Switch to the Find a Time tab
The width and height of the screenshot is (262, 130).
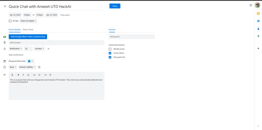pos(28,30)
